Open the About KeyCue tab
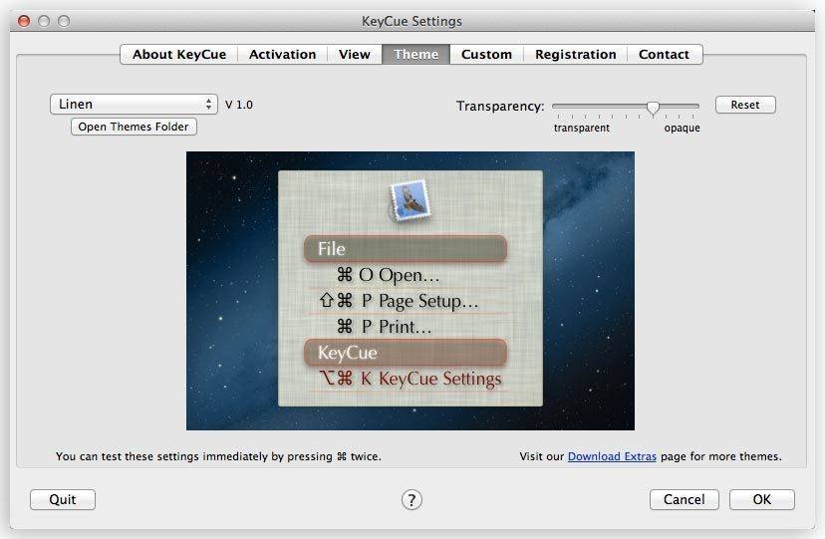This screenshot has height=539, width=825. [x=179, y=54]
